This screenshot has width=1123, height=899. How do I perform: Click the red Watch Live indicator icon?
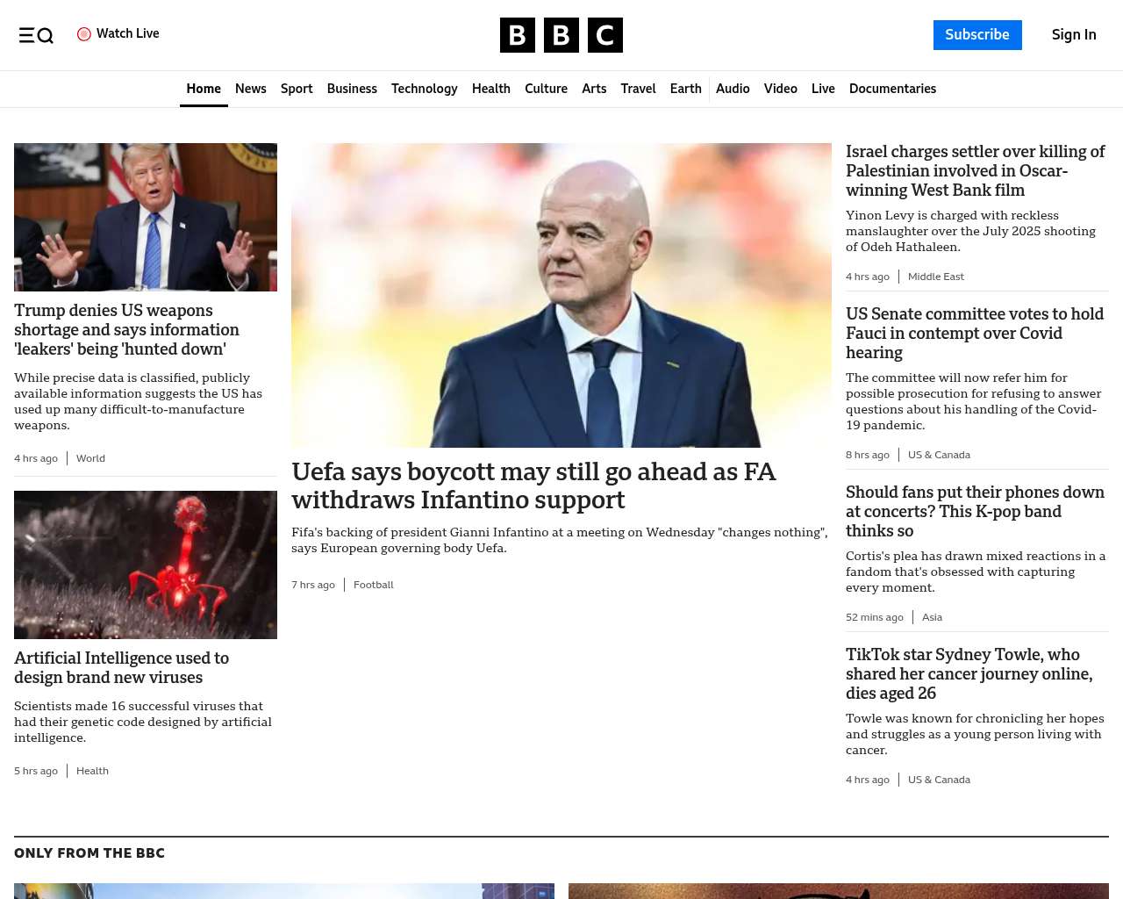(x=84, y=34)
